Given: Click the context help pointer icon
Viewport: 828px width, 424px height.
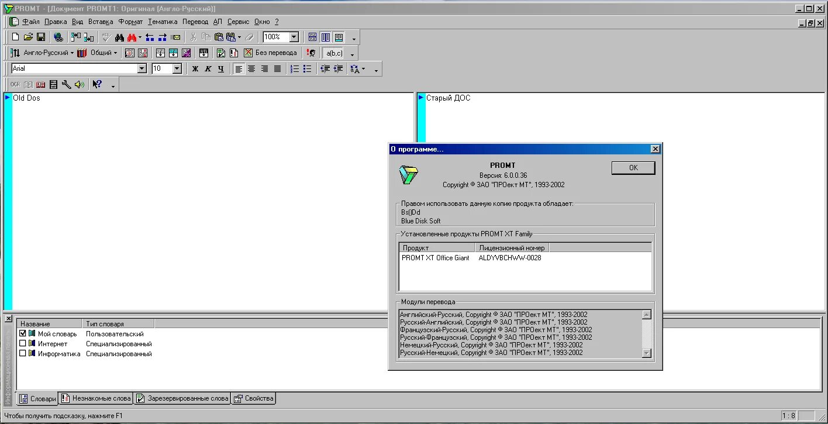Looking at the screenshot, I should click(97, 84).
